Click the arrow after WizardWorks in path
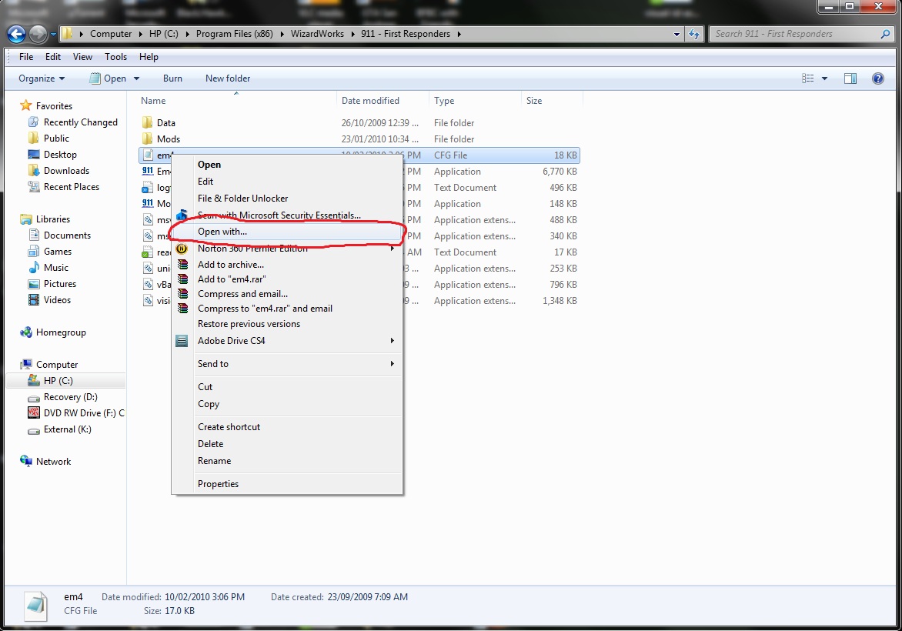Image resolution: width=902 pixels, height=631 pixels. click(352, 34)
